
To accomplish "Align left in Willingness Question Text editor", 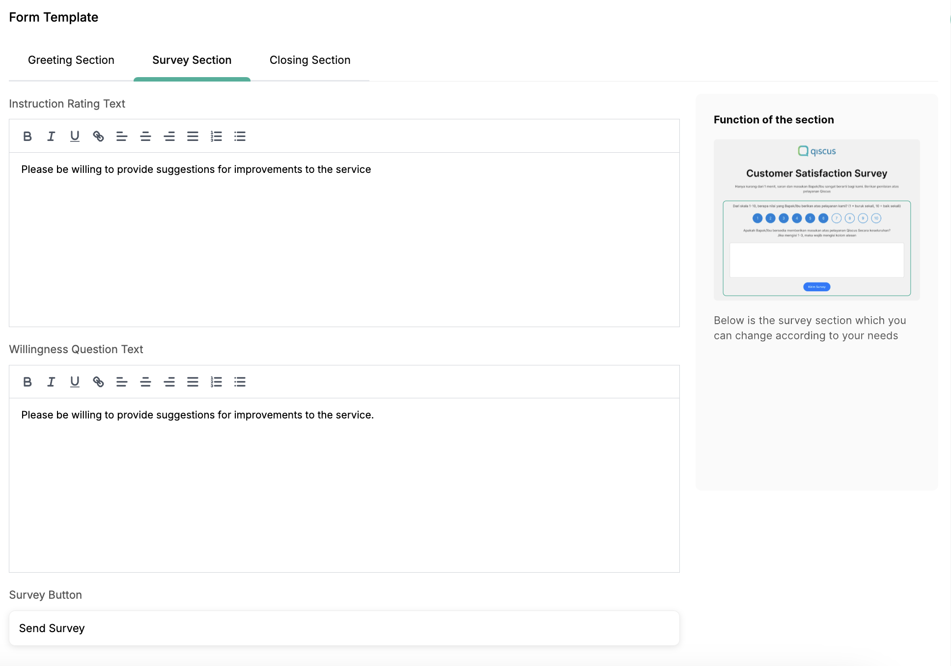I will pos(122,382).
